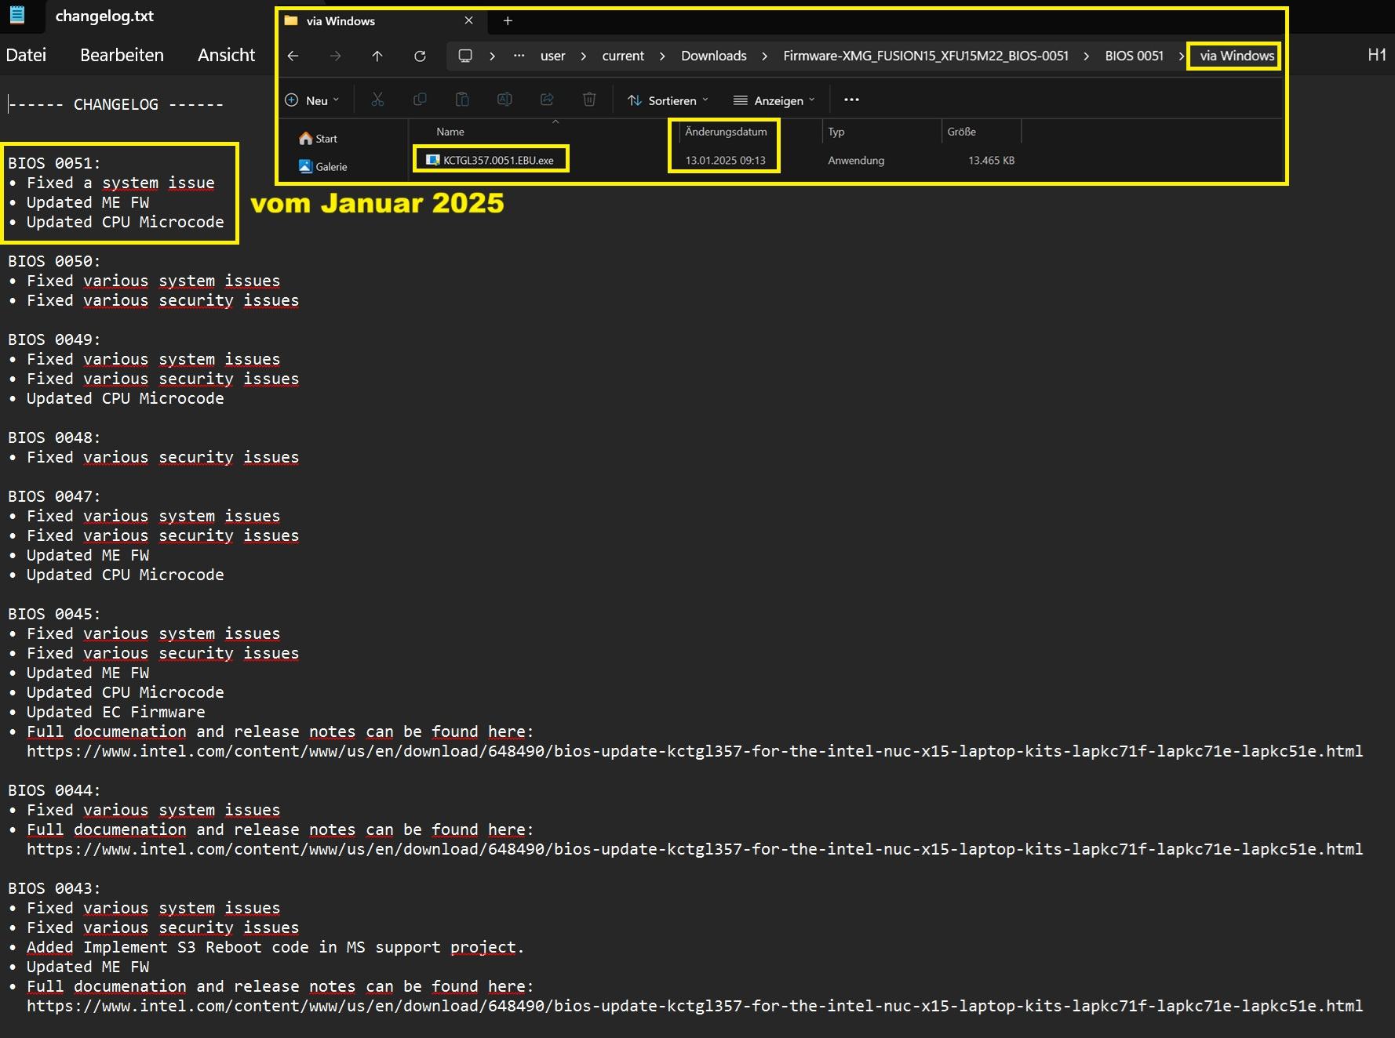Select the file KCTGL357.0051.EBU.exe

pos(498,160)
